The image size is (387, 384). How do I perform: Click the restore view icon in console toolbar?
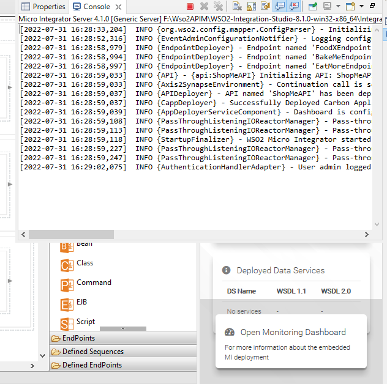(x=372, y=6)
